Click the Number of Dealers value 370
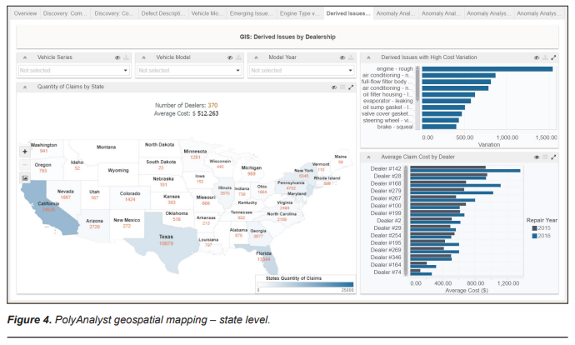 pos(212,105)
